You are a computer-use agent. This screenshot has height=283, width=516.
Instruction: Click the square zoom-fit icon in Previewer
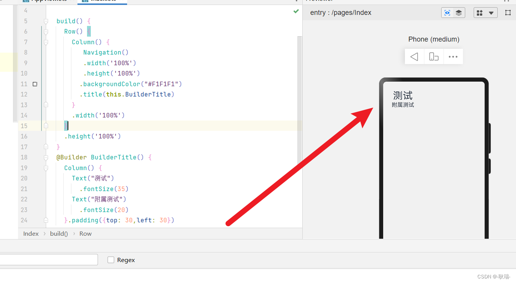(x=508, y=13)
